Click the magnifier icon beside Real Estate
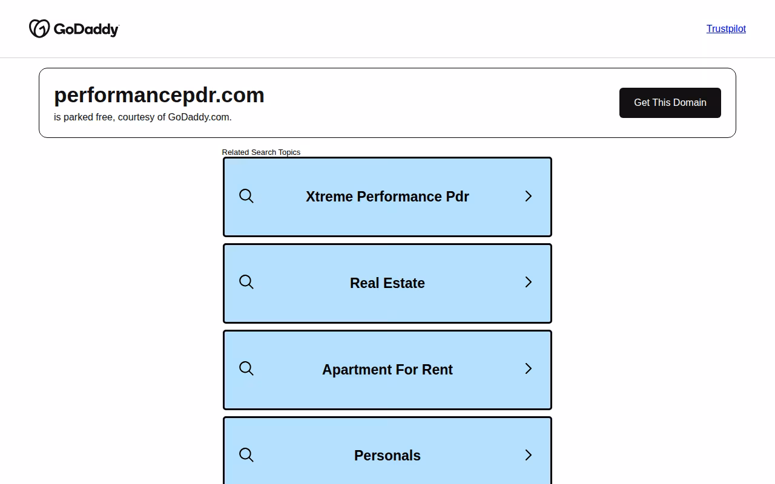 pos(246,282)
